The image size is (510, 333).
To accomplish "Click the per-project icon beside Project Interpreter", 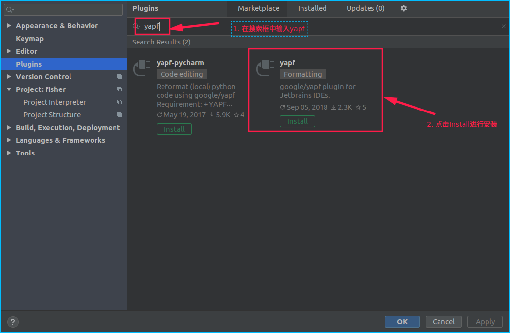I will (119, 102).
